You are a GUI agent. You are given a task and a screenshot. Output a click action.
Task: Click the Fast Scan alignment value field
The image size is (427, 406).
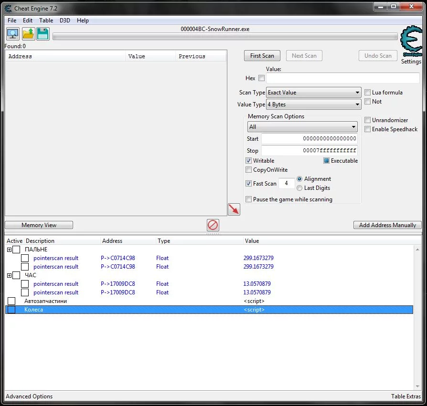tap(287, 183)
